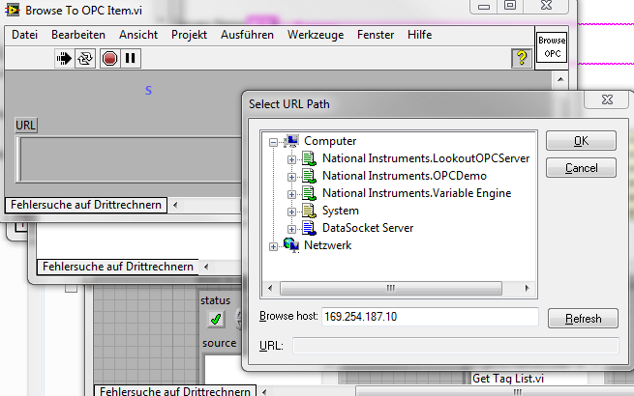
Task: Click the tree's horizontal scrollbar thumb
Action: click(391, 288)
